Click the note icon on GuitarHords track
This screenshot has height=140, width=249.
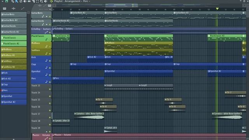43,24
